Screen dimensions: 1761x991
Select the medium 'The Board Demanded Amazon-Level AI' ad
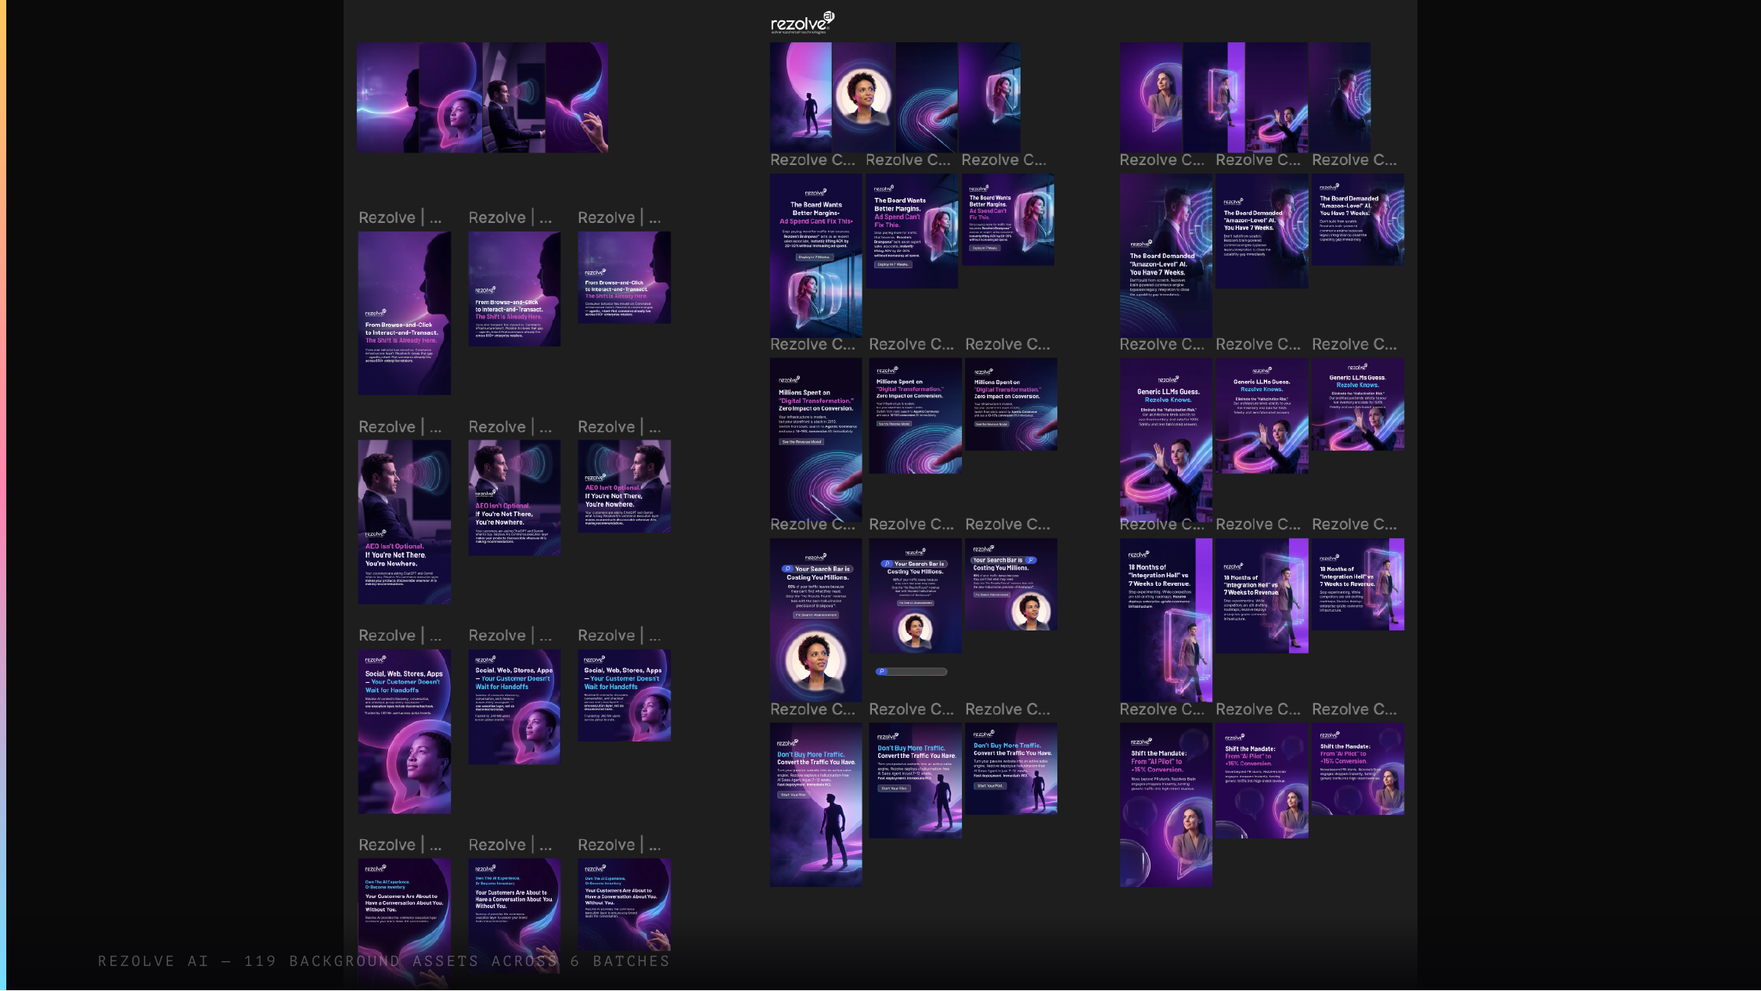1262,231
